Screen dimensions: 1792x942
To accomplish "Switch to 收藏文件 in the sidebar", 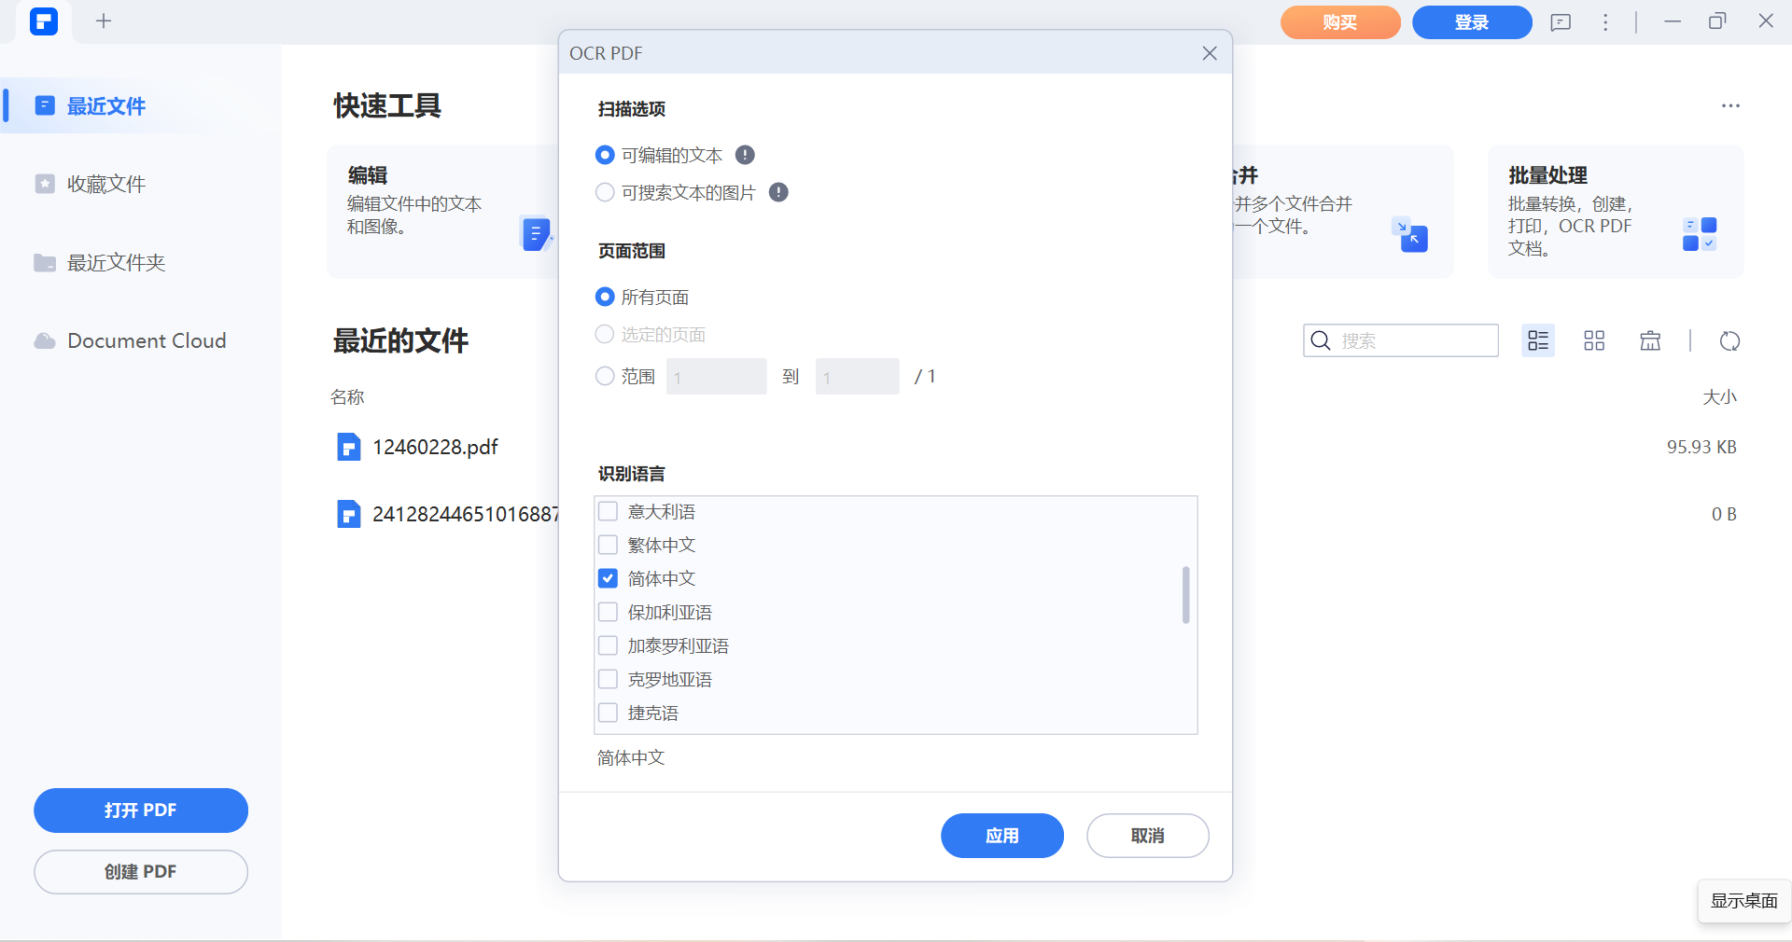I will click(x=105, y=184).
